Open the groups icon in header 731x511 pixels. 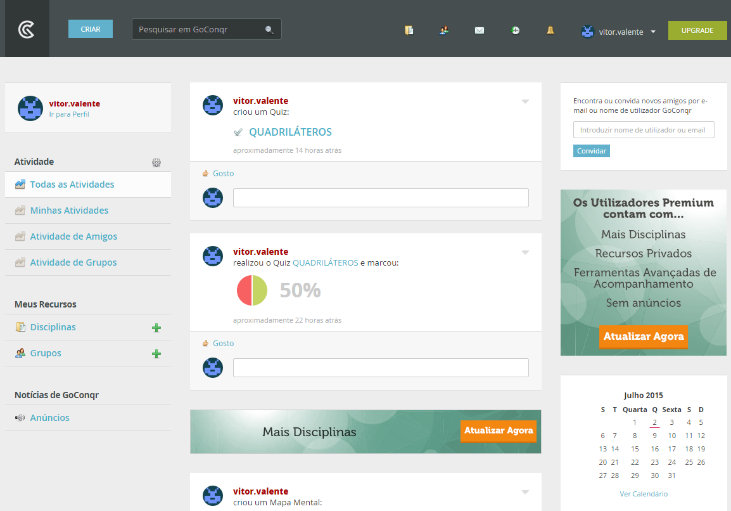[x=444, y=30]
